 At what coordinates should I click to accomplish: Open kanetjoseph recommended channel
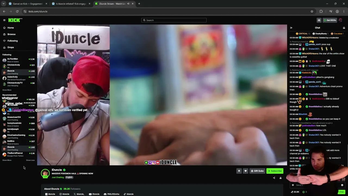[x=18, y=130]
